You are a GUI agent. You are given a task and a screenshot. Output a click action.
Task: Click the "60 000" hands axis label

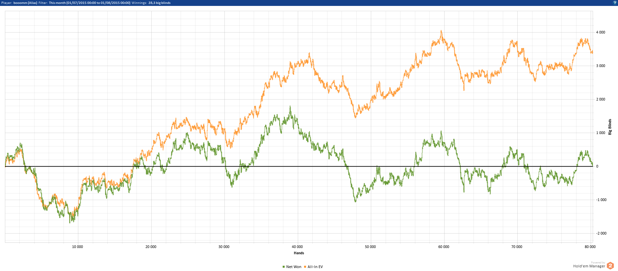click(x=444, y=247)
